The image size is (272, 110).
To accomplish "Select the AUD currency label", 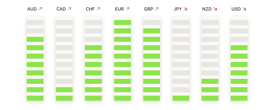I will point(32,9).
